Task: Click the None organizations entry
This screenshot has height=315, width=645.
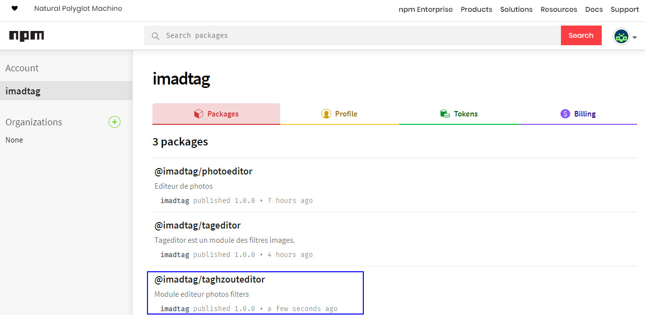Action: tap(14, 140)
